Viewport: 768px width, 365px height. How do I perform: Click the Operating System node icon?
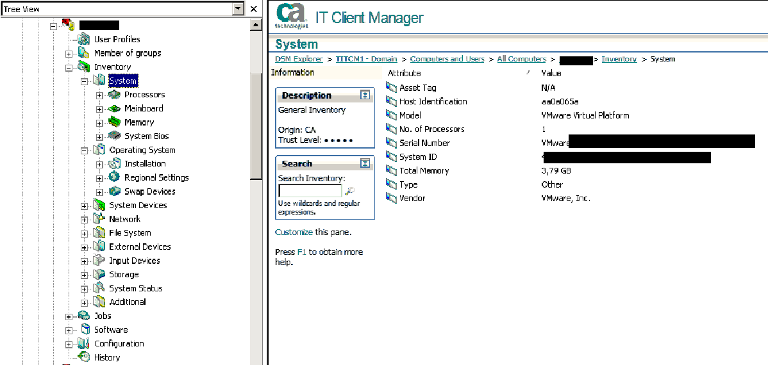coord(99,150)
